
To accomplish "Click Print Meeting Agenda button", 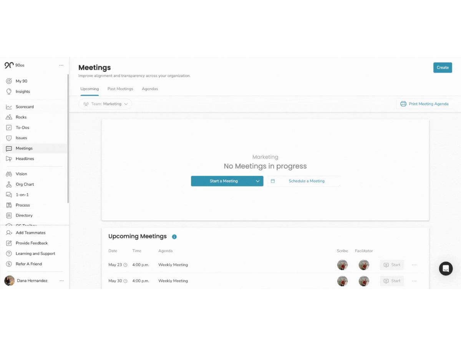I will (x=425, y=104).
